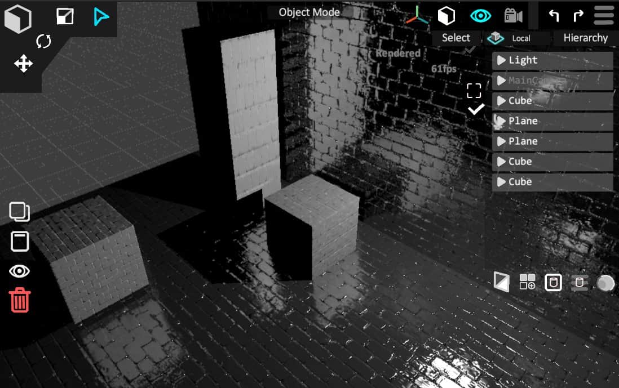The image size is (619, 388).
Task: Expand the MainCamera hierarchy entry
Action: [501, 81]
